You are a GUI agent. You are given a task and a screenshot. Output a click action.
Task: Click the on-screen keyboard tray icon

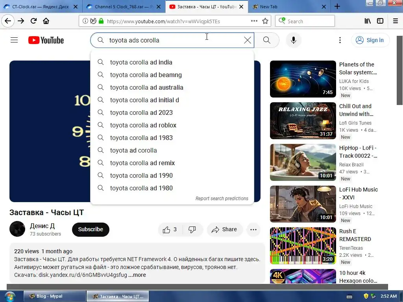click(349, 296)
